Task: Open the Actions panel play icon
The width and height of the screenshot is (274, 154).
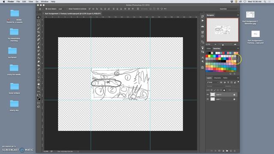Action: tap(203, 21)
